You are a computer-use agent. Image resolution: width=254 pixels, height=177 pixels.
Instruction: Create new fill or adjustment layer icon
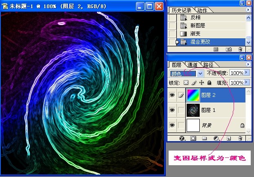coord(216,138)
